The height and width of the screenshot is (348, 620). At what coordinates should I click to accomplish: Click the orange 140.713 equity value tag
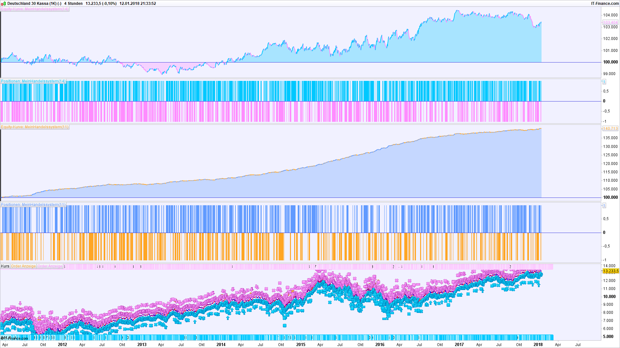pos(610,128)
